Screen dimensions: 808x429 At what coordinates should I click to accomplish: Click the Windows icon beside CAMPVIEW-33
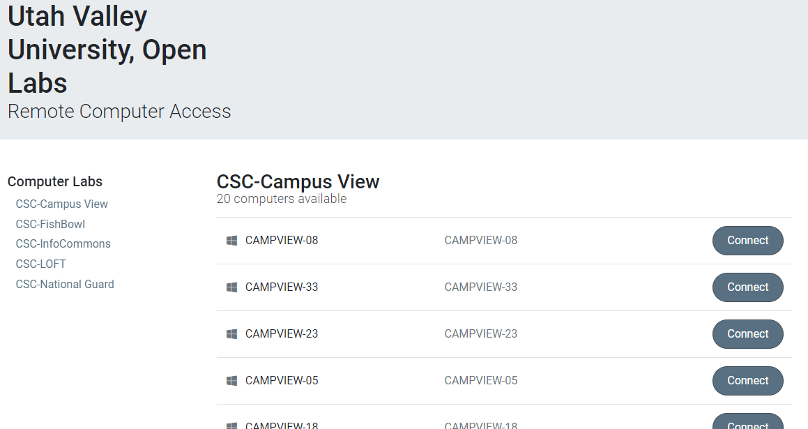pyautogui.click(x=232, y=287)
